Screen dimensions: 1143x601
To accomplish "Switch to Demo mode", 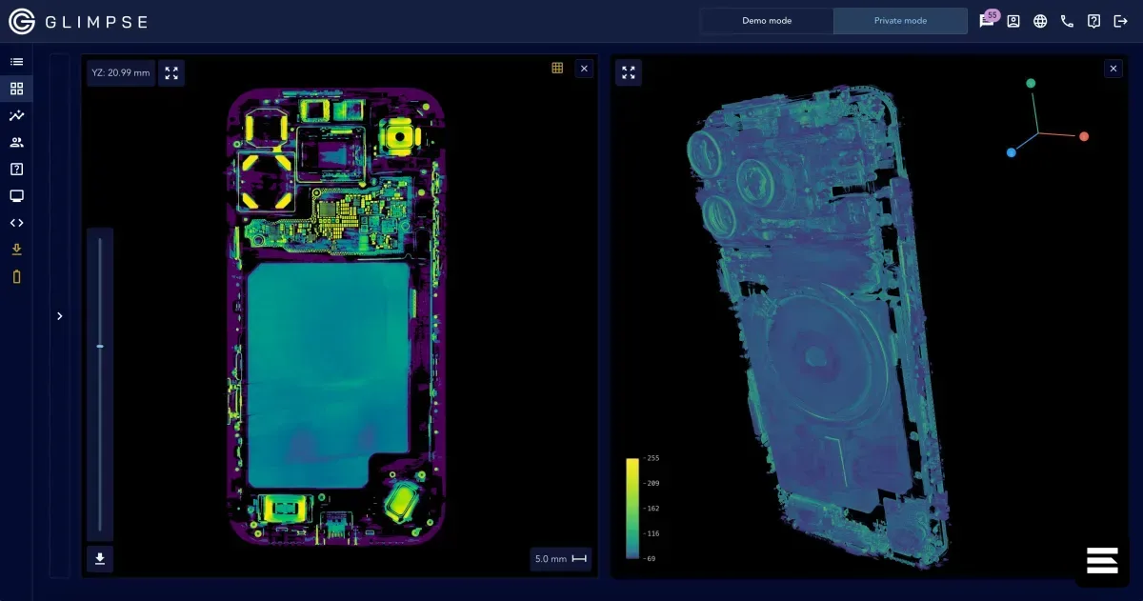I will [767, 21].
